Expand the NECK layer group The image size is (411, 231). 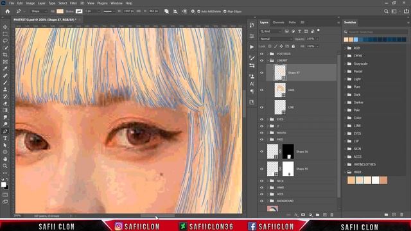pos(268,181)
